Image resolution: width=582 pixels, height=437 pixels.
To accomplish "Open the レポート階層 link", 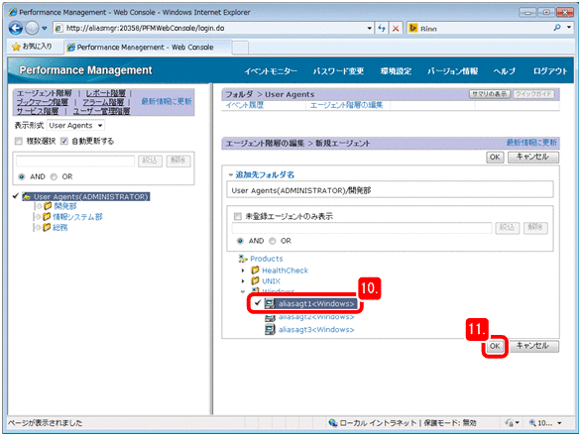I will 106,93.
